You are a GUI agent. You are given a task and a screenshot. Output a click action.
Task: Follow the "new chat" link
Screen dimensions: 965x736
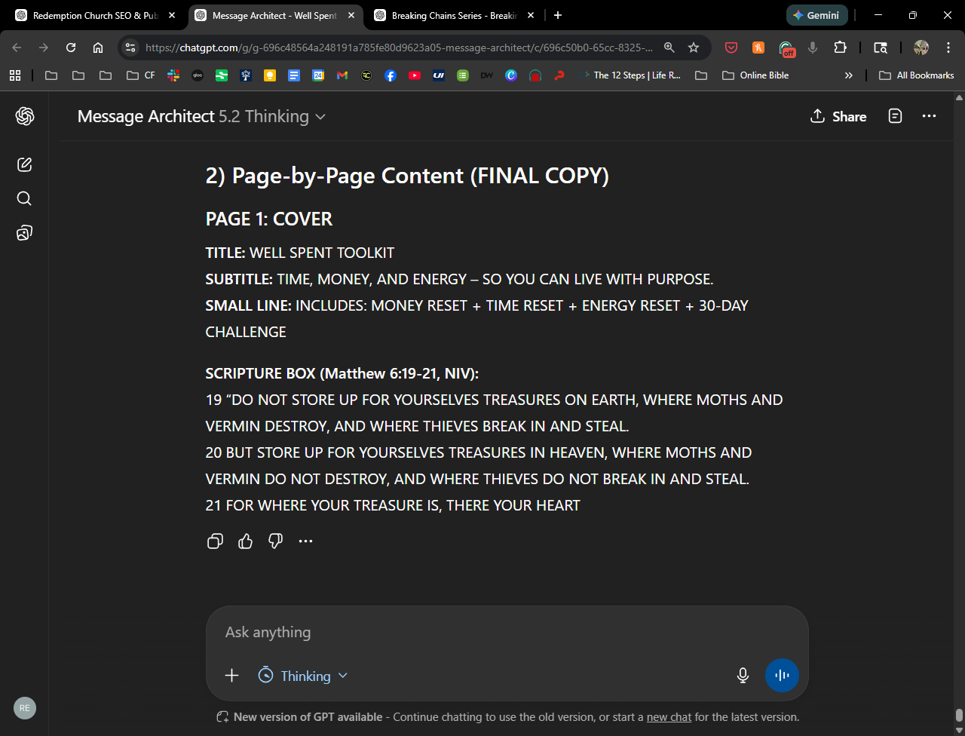pyautogui.click(x=669, y=717)
